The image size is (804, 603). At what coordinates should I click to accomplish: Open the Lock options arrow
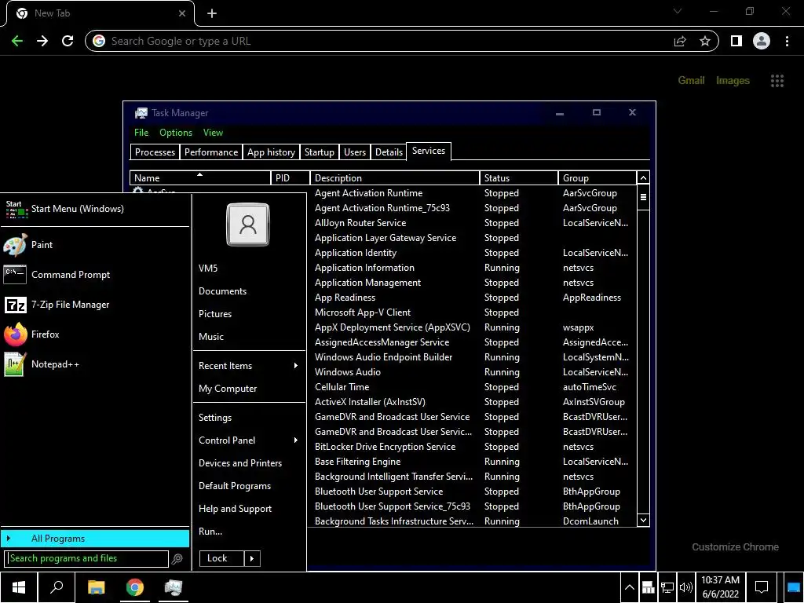252,558
